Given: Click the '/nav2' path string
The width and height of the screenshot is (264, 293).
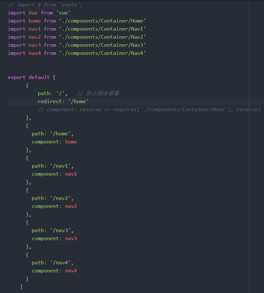Looking at the screenshot, I should click(x=60, y=198).
